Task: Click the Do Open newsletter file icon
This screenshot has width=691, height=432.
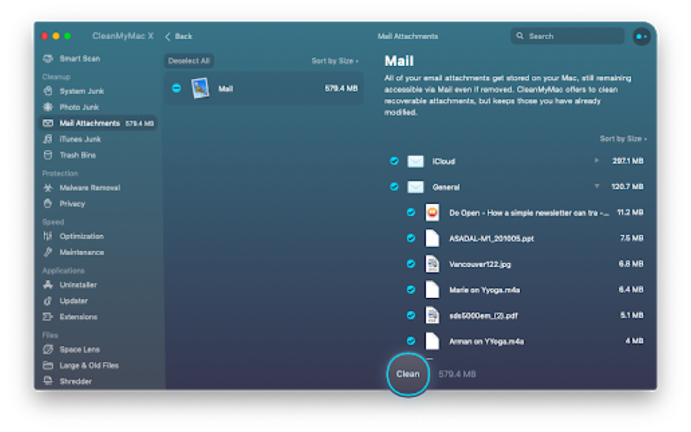Action: [x=432, y=213]
